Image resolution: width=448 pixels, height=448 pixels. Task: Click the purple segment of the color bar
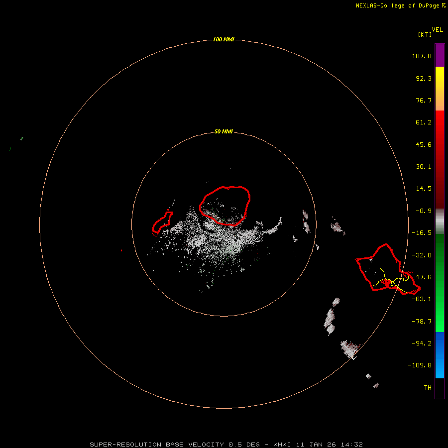(440, 55)
